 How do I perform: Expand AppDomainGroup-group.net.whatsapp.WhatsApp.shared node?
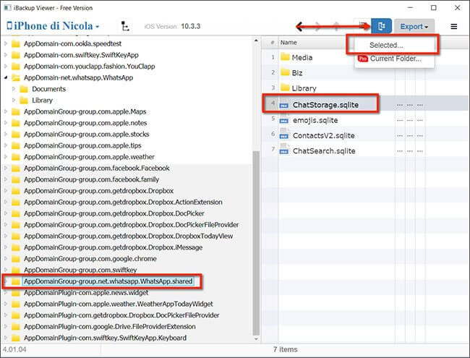pos(6,281)
